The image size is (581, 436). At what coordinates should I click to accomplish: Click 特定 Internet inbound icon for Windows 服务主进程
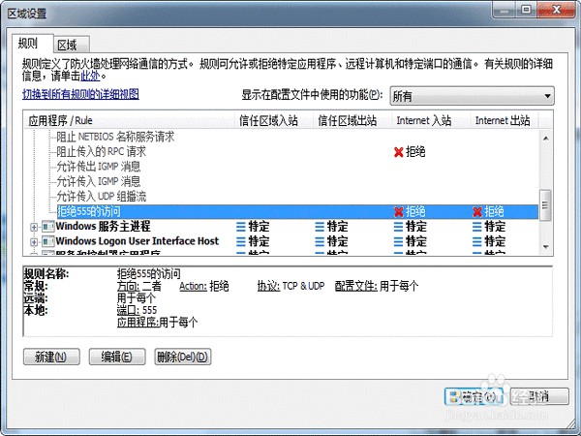tap(398, 227)
